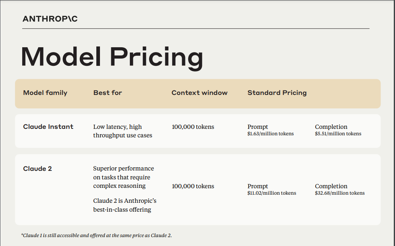395x246 pixels.
Task: Select the Context window column header
Action: [x=200, y=93]
